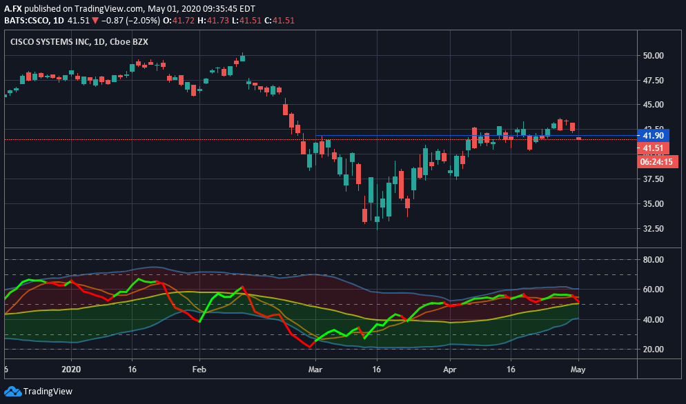Click the C:41.51 close price value
The height and width of the screenshot is (404, 686).
pos(280,21)
